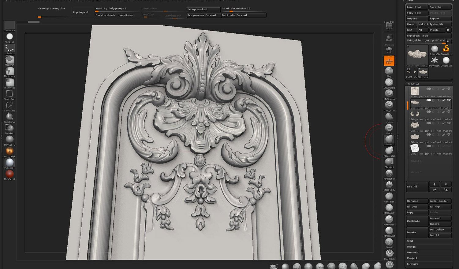This screenshot has width=459, height=269.
Task: Open the Alpha 06 selector
Action: click(x=9, y=37)
